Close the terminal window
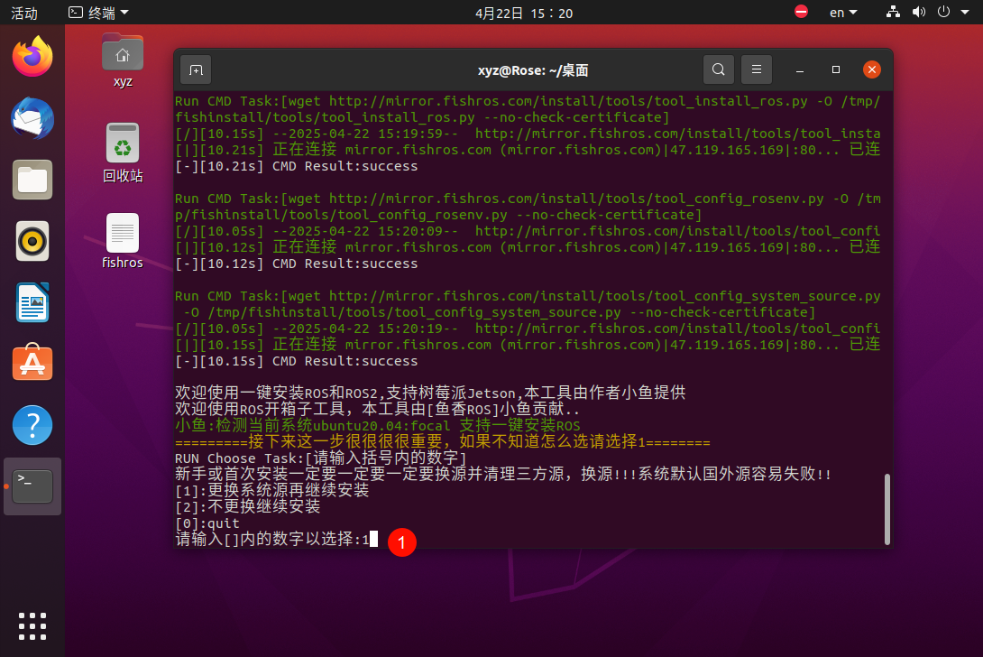 pos(872,69)
